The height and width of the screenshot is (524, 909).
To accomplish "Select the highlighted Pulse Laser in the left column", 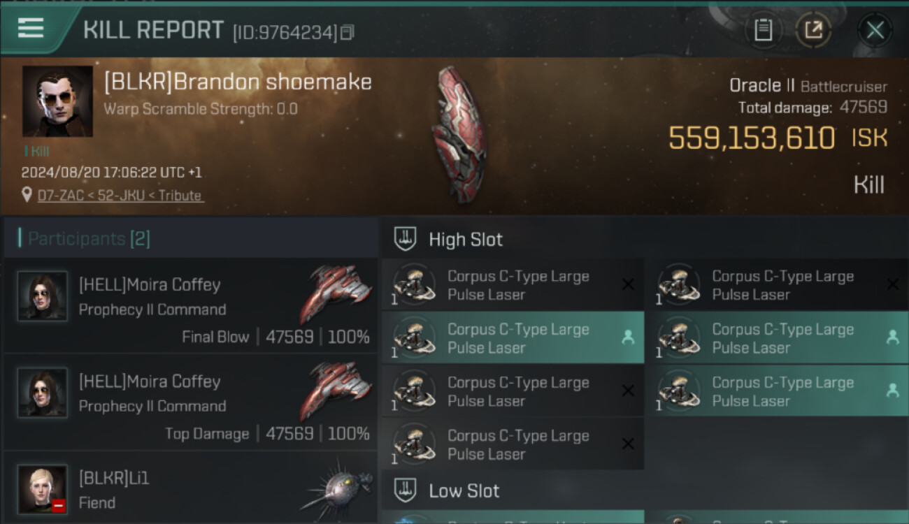I will (x=513, y=338).
